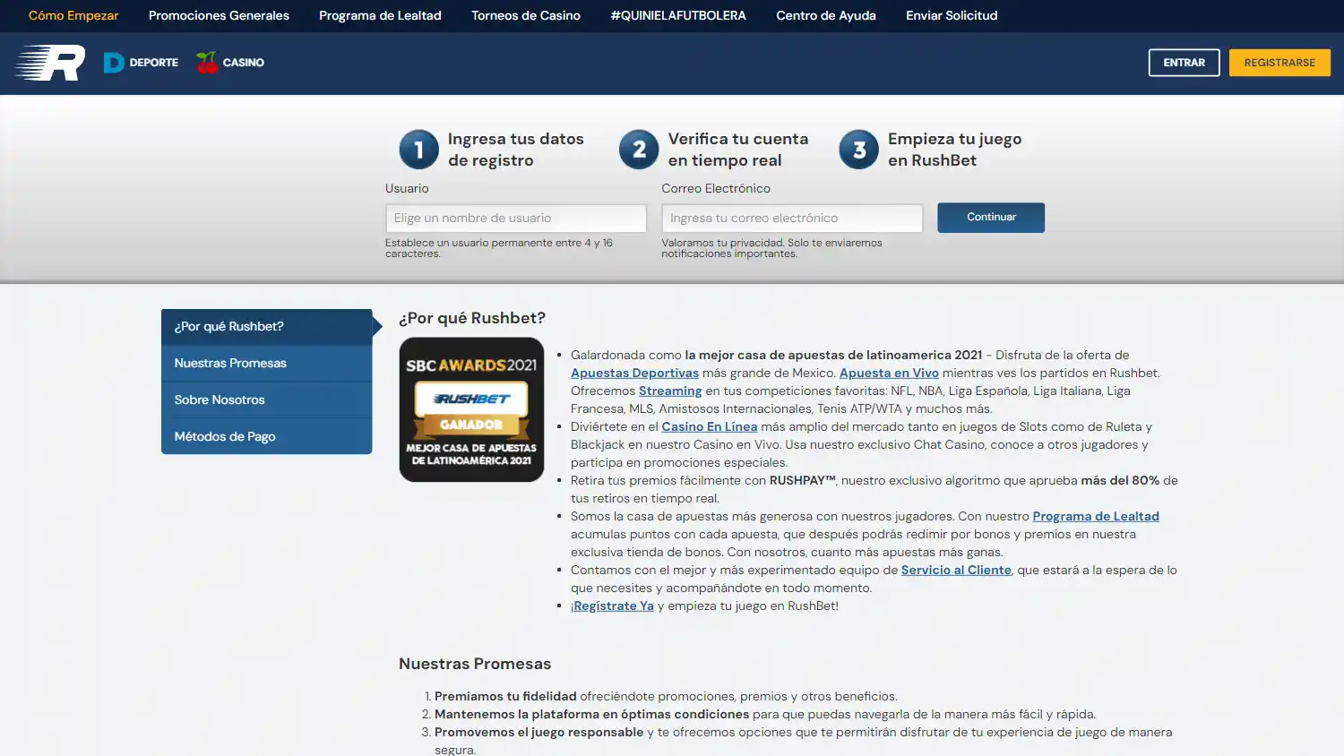Click the Continuar button
This screenshot has height=756, width=1344.
point(991,218)
